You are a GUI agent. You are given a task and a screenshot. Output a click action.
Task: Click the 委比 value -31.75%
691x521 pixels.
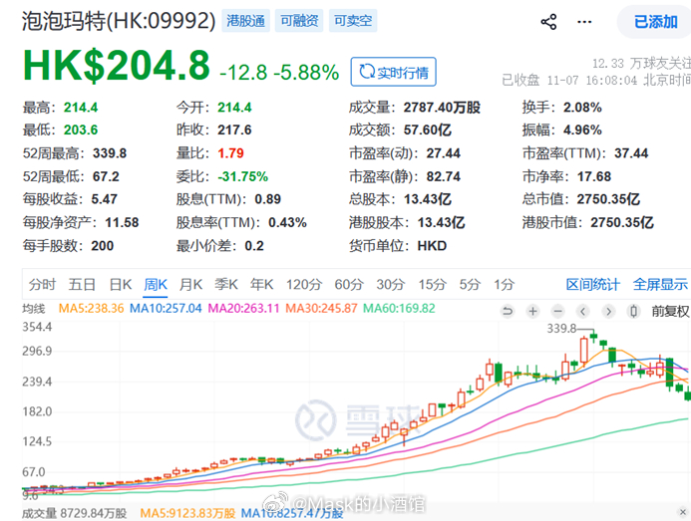pos(243,176)
